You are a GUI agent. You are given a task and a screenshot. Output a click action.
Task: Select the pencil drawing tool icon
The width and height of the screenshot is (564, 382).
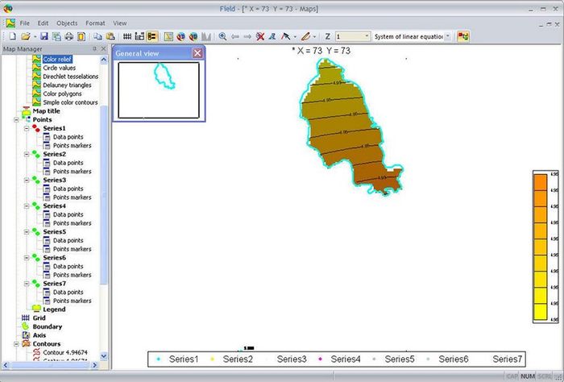(305, 36)
